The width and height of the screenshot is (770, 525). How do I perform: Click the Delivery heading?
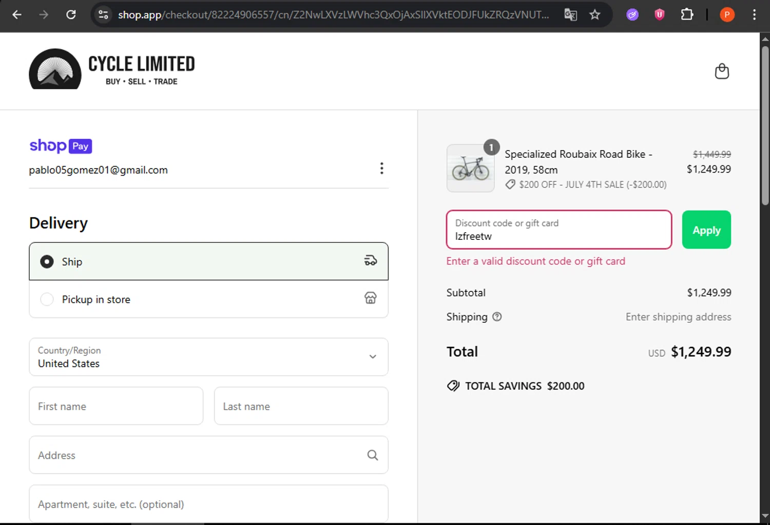pyautogui.click(x=59, y=223)
